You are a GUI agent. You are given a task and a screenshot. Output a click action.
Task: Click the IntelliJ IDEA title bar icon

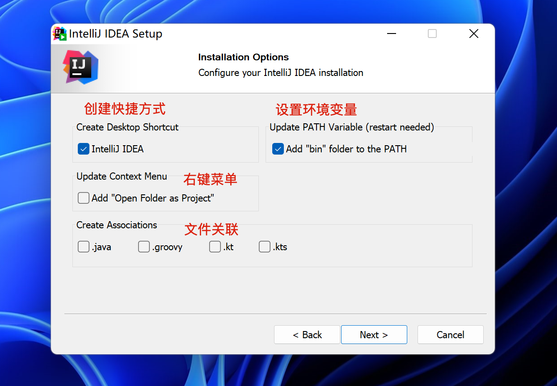[x=60, y=34]
